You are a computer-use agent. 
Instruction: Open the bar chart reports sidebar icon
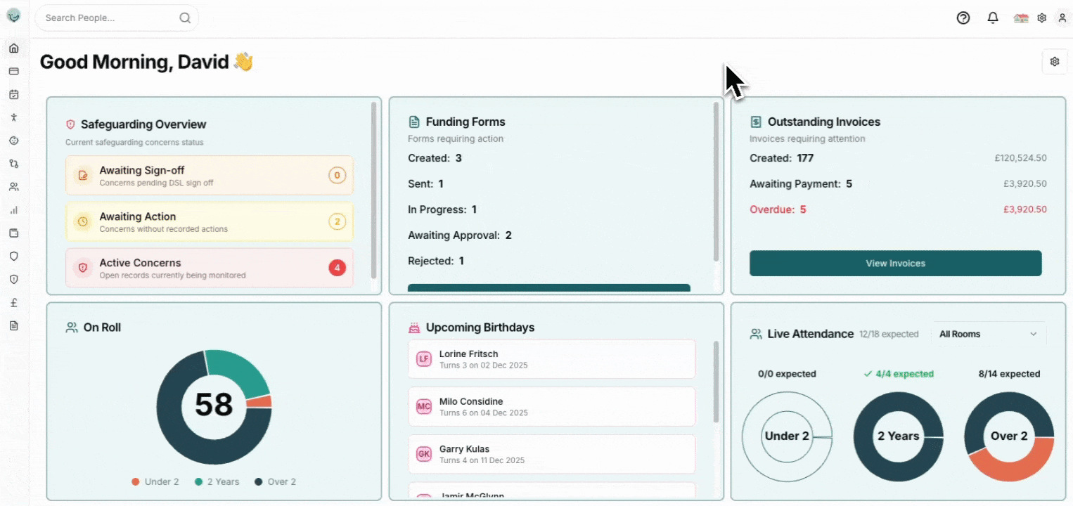pos(13,209)
